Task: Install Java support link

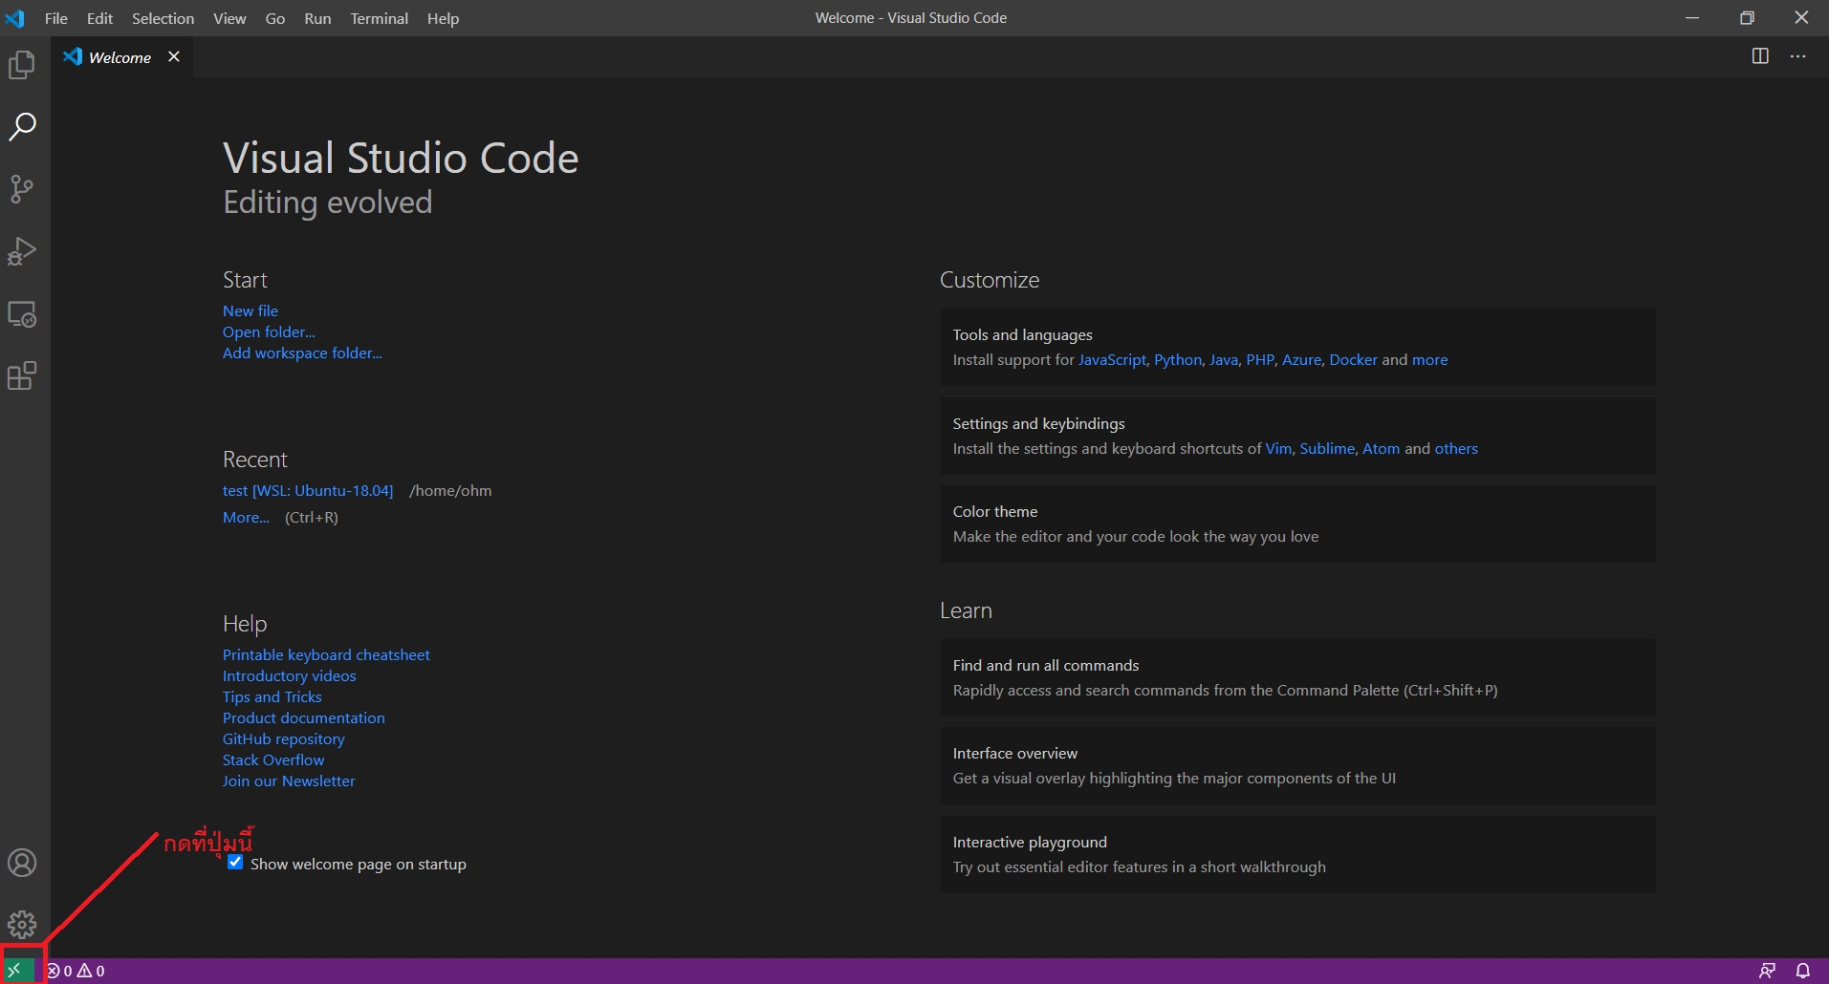Action: 1224,360
